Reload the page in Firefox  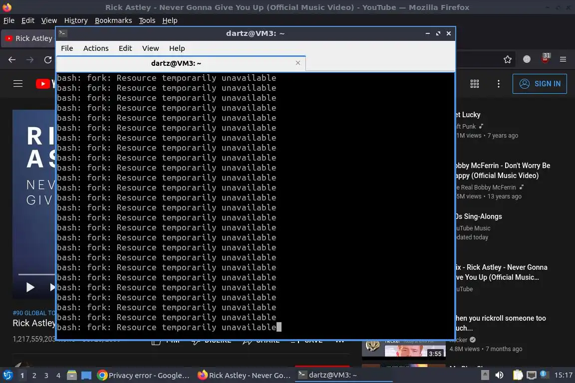click(x=48, y=59)
